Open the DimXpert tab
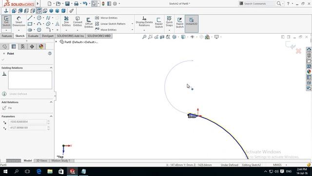Image resolution: width=312 pixels, height=176 pixels. (x=48, y=36)
